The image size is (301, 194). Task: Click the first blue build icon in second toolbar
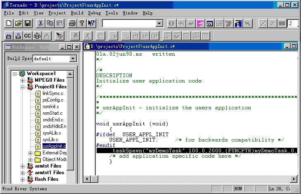tap(9, 35)
